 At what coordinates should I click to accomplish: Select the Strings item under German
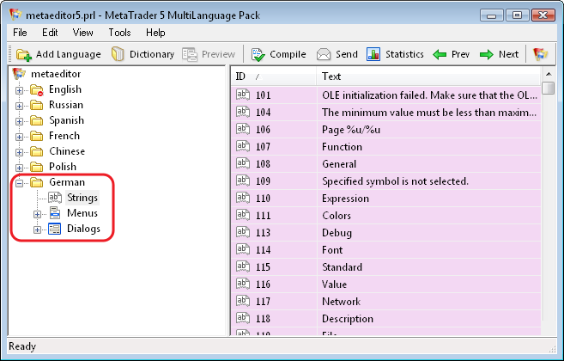coord(82,198)
